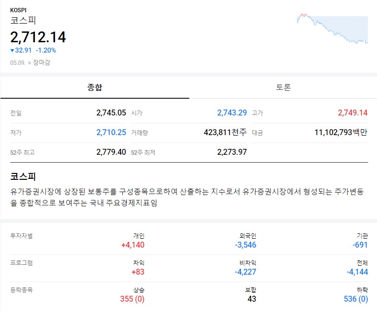Click the 코스피 description paragraph

[x=187, y=198]
